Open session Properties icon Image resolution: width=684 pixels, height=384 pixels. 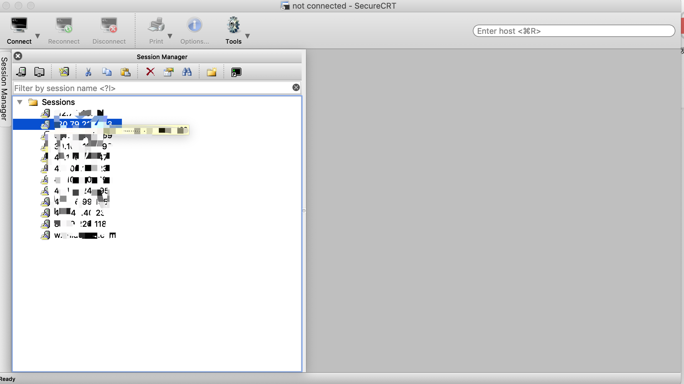(x=168, y=72)
